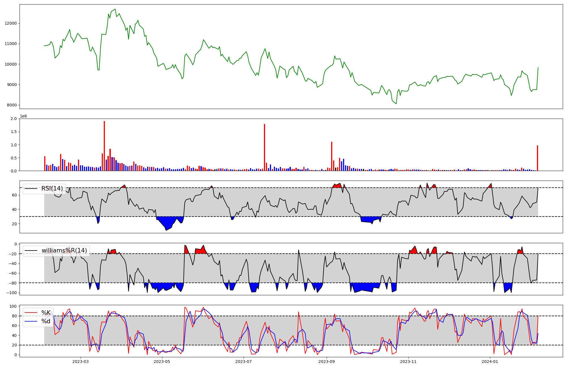The width and height of the screenshot is (567, 368).
Task: Select the blue %d legend entry
Action: pyautogui.click(x=46, y=321)
